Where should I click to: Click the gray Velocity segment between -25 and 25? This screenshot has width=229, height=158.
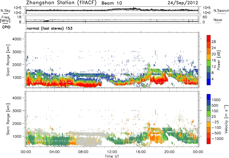coord(209,119)
